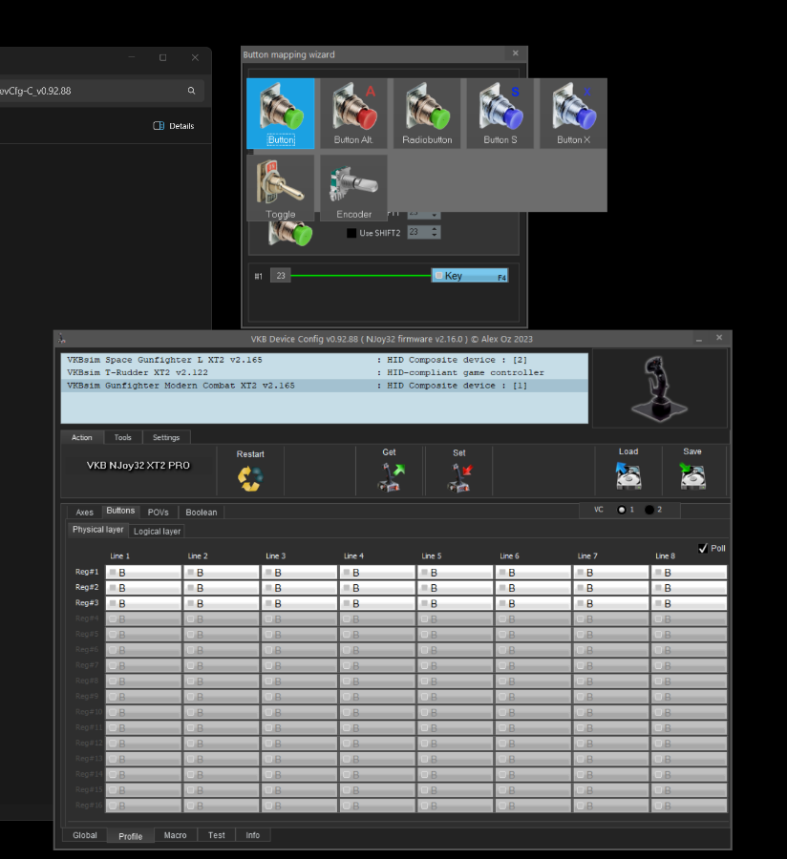Open the Global bottom tab
Viewport: 787px width, 859px height.
click(x=85, y=835)
